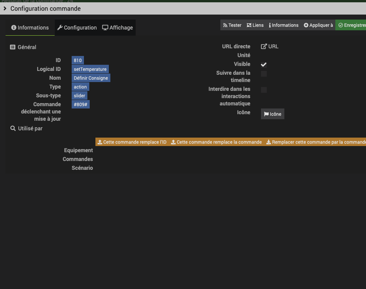Click "Cette commande remplace l'ID" button

click(132, 142)
